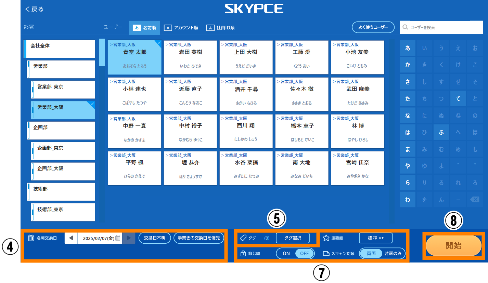Screen dimensions: 488x283
Task: Select 片面のみ for scan target
Action: [393, 254]
